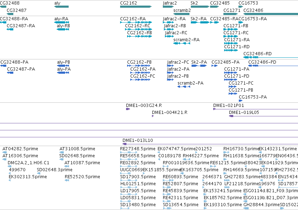This screenshot has width=298, height=210.
Task: Click the CG32486-RD transcript label
Action: click(257, 54)
